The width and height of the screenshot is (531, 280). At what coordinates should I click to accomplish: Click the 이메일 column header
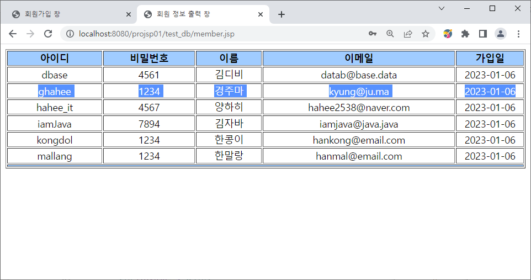pos(359,59)
